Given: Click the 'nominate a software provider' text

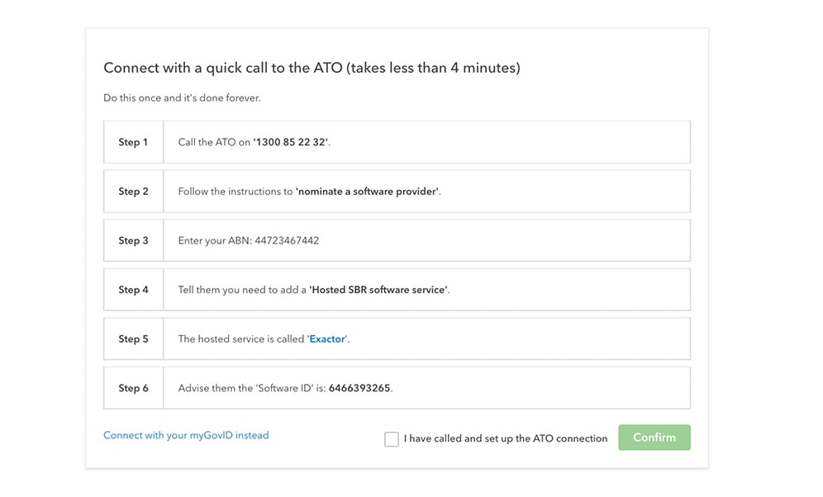Looking at the screenshot, I should [368, 192].
